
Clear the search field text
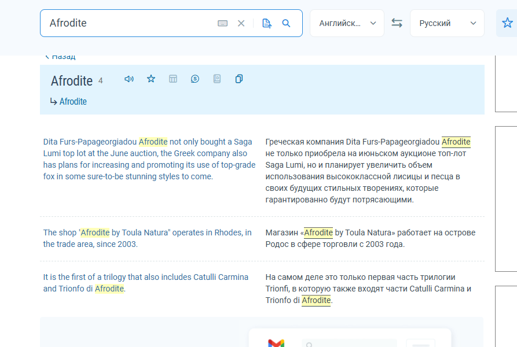click(241, 23)
